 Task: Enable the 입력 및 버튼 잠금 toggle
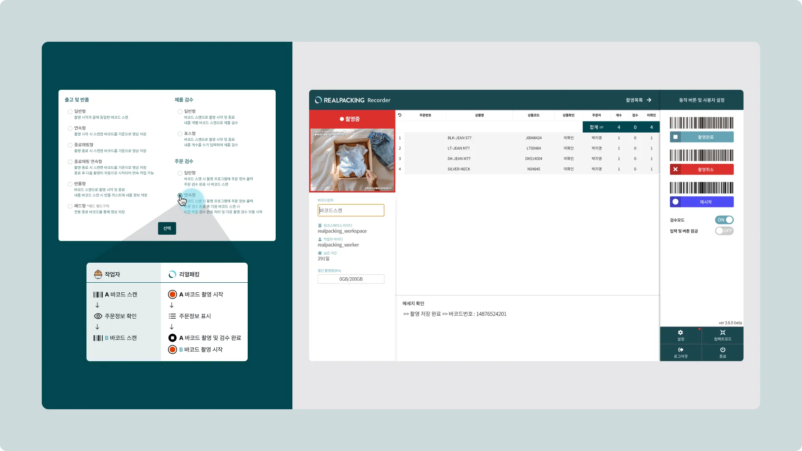[724, 231]
